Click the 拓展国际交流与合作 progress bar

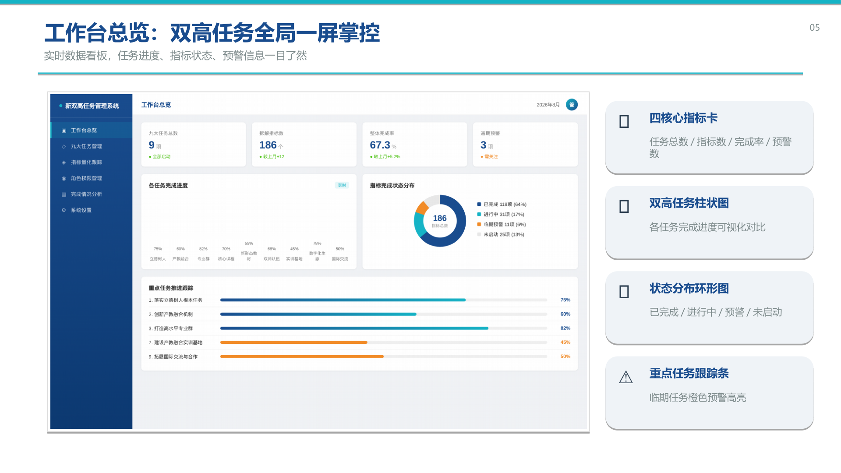pyautogui.click(x=384, y=357)
